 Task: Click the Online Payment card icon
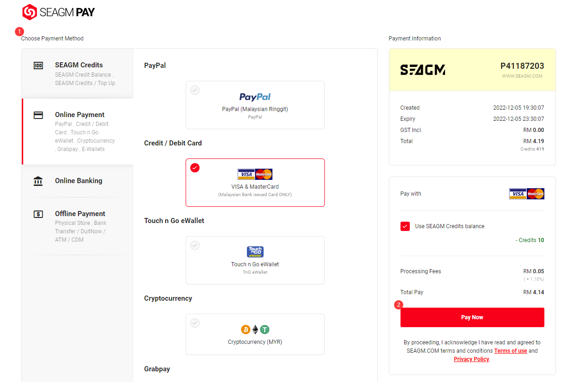tap(38, 115)
